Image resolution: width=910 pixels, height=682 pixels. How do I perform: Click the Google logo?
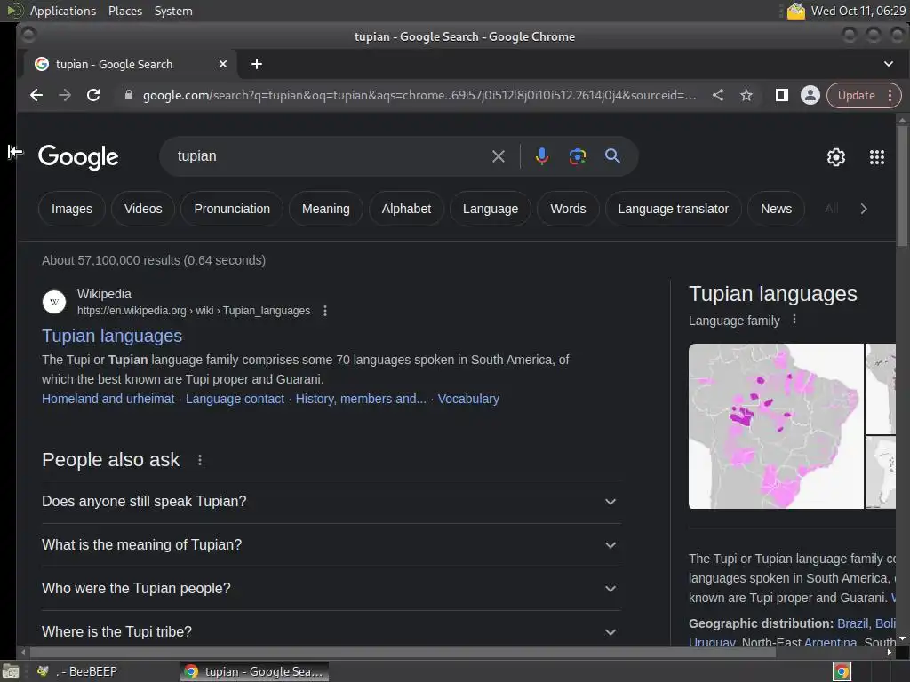[x=78, y=157]
